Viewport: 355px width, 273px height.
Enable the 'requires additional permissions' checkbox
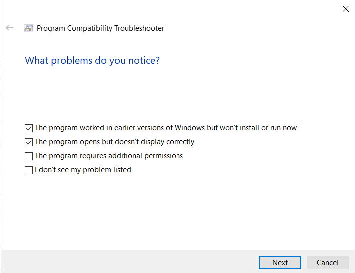(x=29, y=156)
